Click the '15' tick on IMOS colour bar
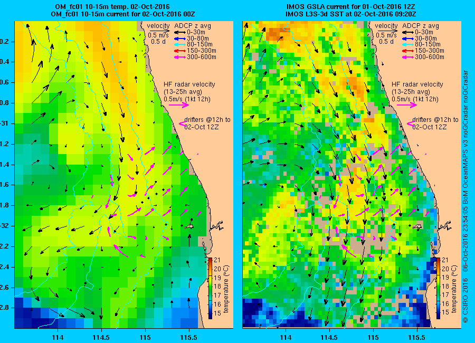Image resolution: width=475 pixels, height=343 pixels. pos(445,313)
